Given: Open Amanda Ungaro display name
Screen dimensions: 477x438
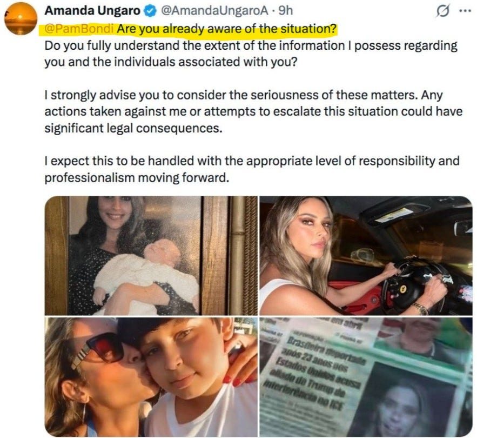Looking at the screenshot, I should (92, 11).
